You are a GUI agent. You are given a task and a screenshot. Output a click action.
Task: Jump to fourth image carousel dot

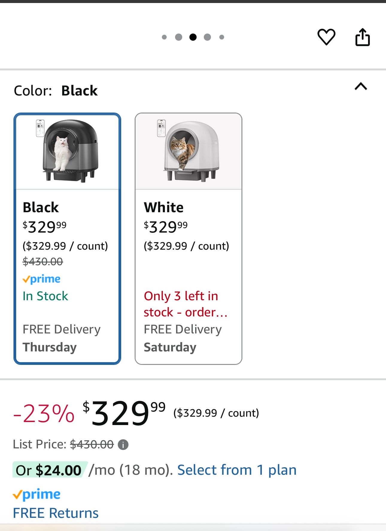tap(207, 37)
